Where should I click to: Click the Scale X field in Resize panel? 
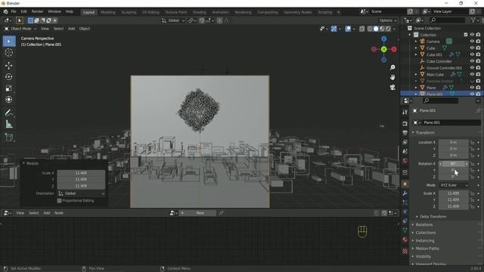(x=81, y=173)
